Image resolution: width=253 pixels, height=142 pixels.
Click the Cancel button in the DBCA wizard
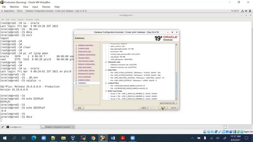(173, 108)
